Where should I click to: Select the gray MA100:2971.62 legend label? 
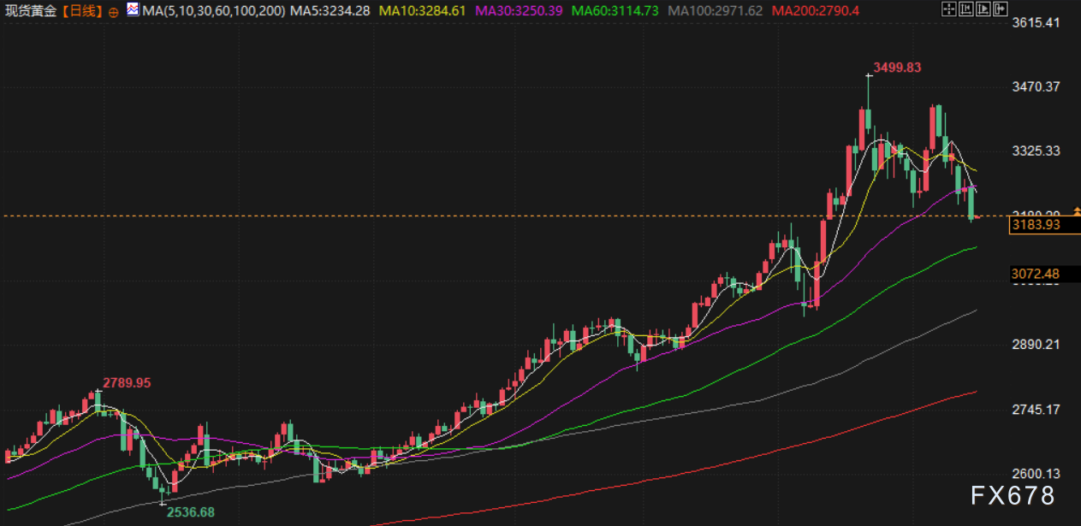(x=715, y=11)
